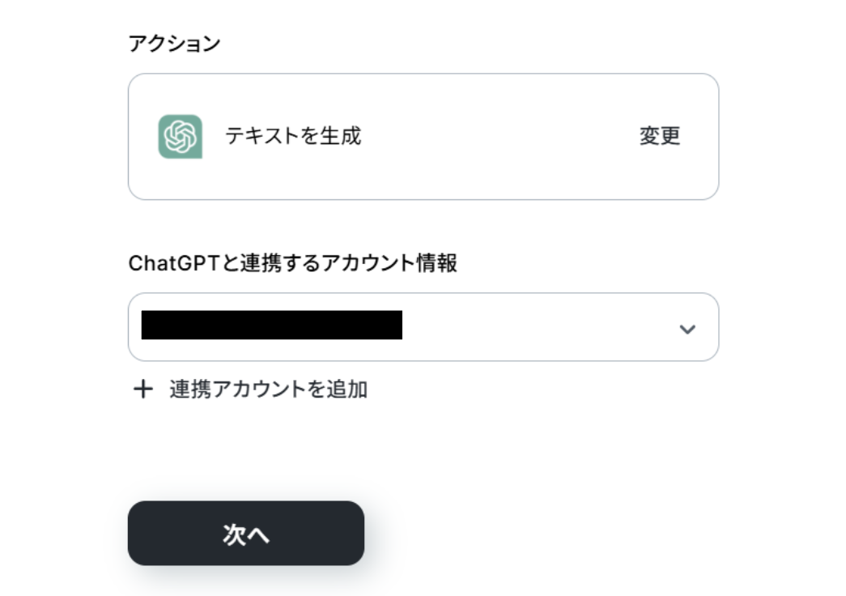Click the green OpenAI swirl beside テキストを生成
The width and height of the screenshot is (846, 596).
pos(180,137)
